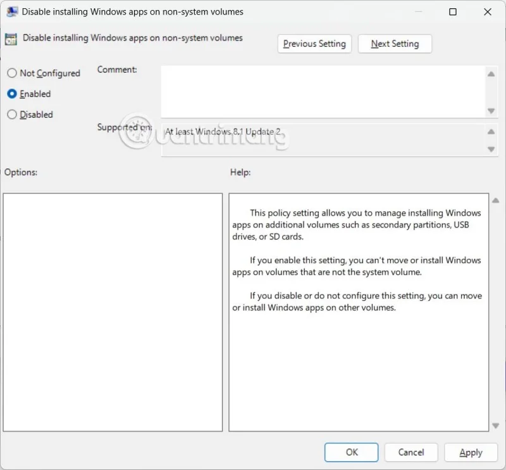This screenshot has width=506, height=470.
Task: Select the Not Configured option
Action: (11, 73)
